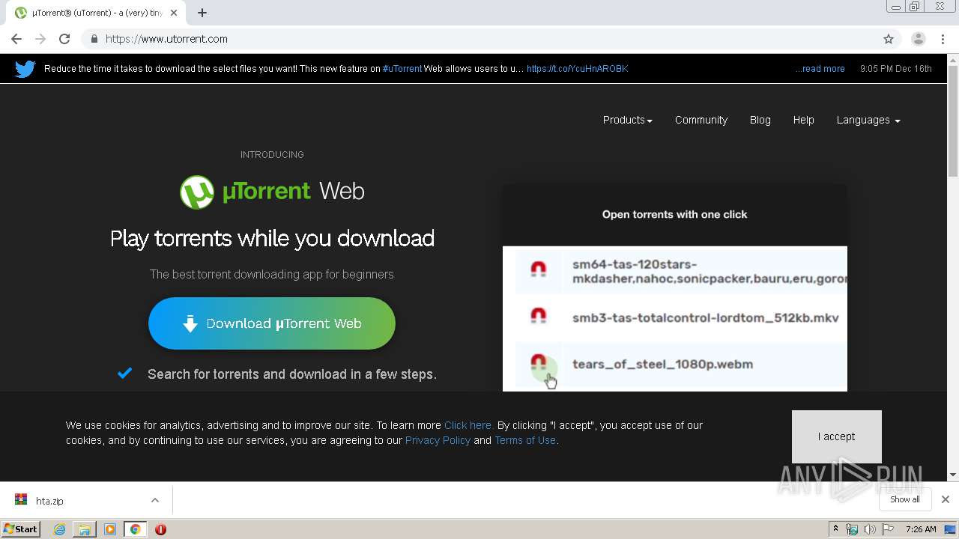
Task: Open the Blog nav item
Action: tap(760, 120)
